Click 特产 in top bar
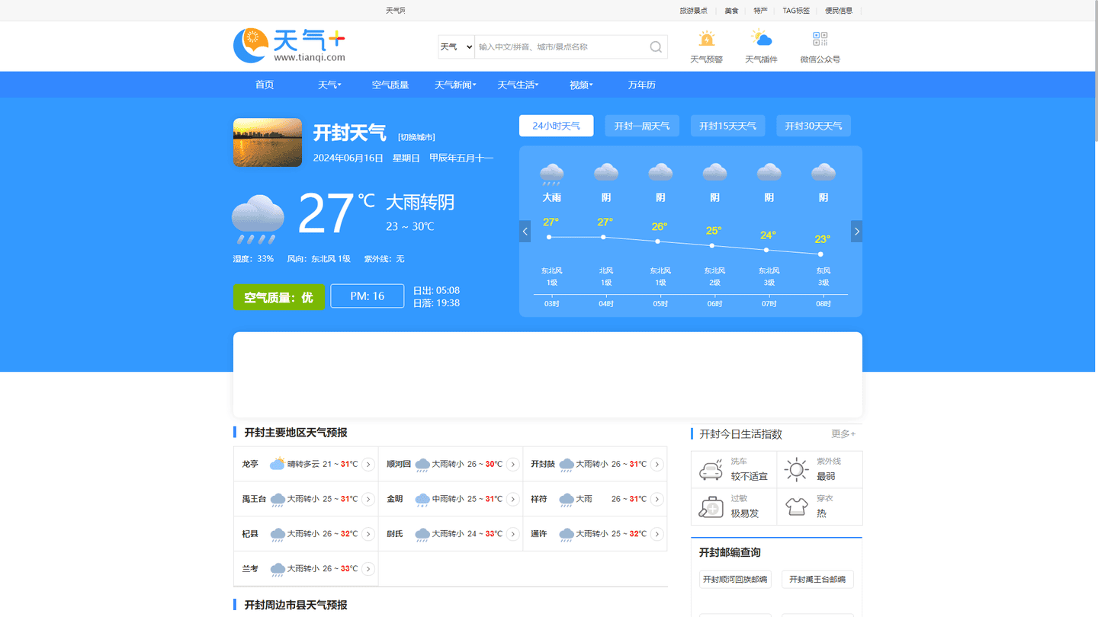 click(x=760, y=11)
